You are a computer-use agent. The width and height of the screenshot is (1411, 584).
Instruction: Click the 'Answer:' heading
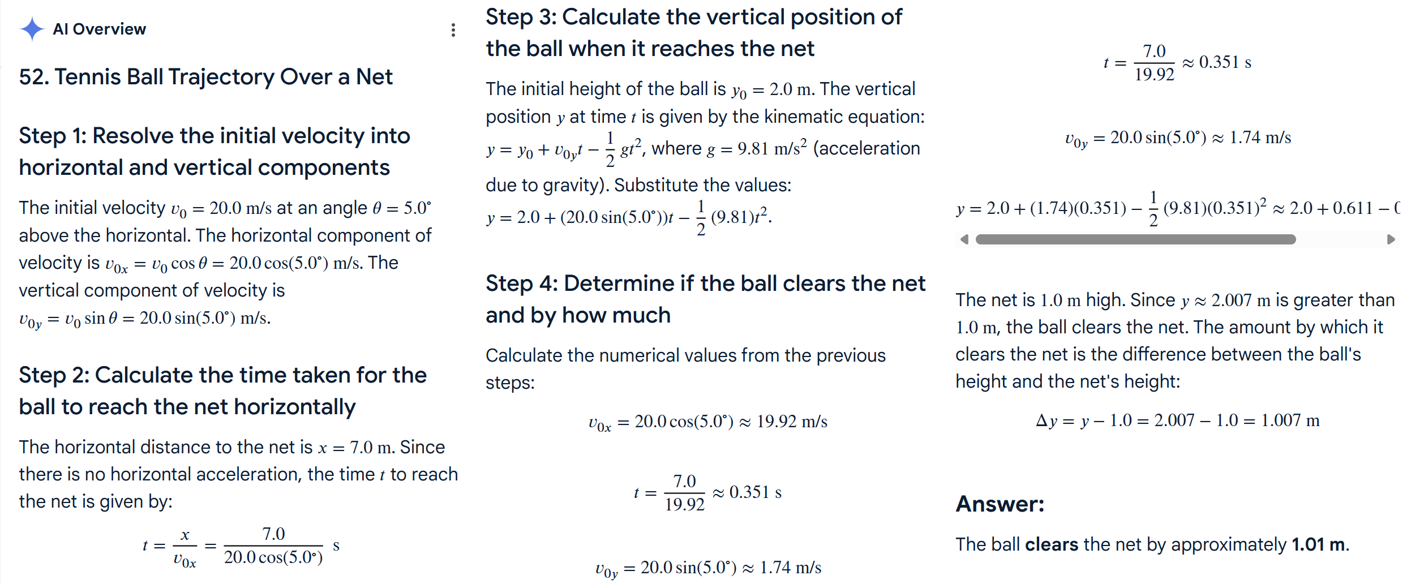click(1000, 504)
